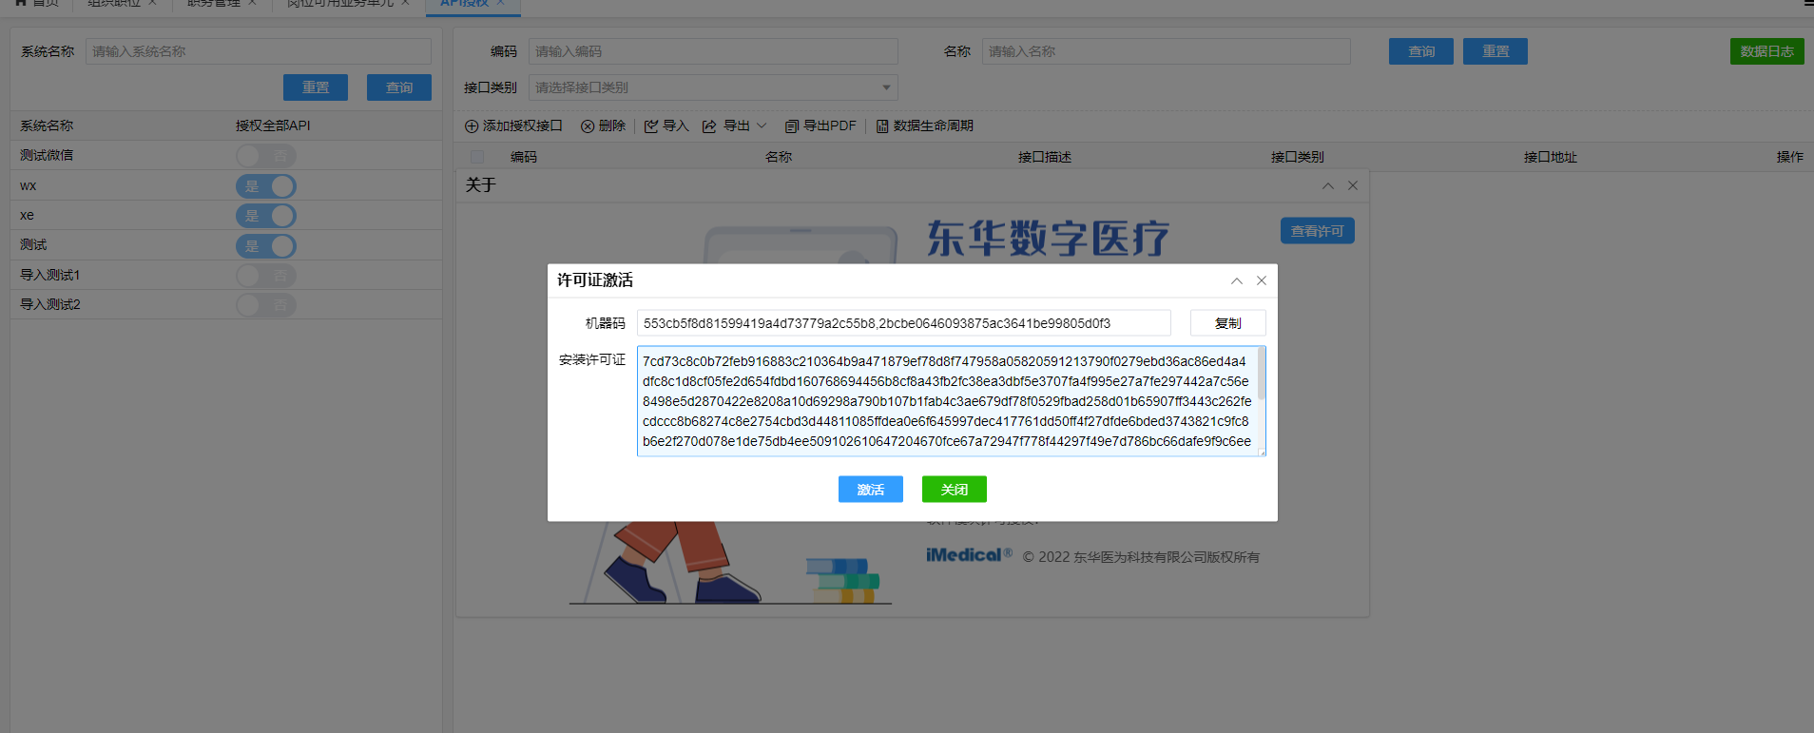
Task: Click the 接口地址 column header
Action: [x=1551, y=157]
